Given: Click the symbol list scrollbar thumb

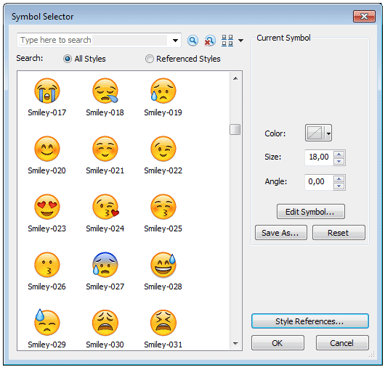Looking at the screenshot, I should (235, 129).
